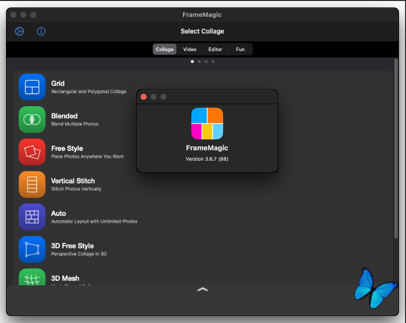Click "Perspective Collage in 3D" description

[x=79, y=254]
